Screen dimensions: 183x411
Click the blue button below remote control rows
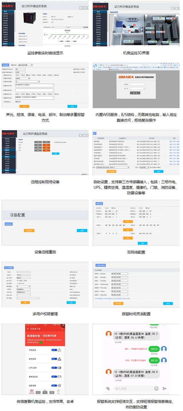(x=55, y=154)
